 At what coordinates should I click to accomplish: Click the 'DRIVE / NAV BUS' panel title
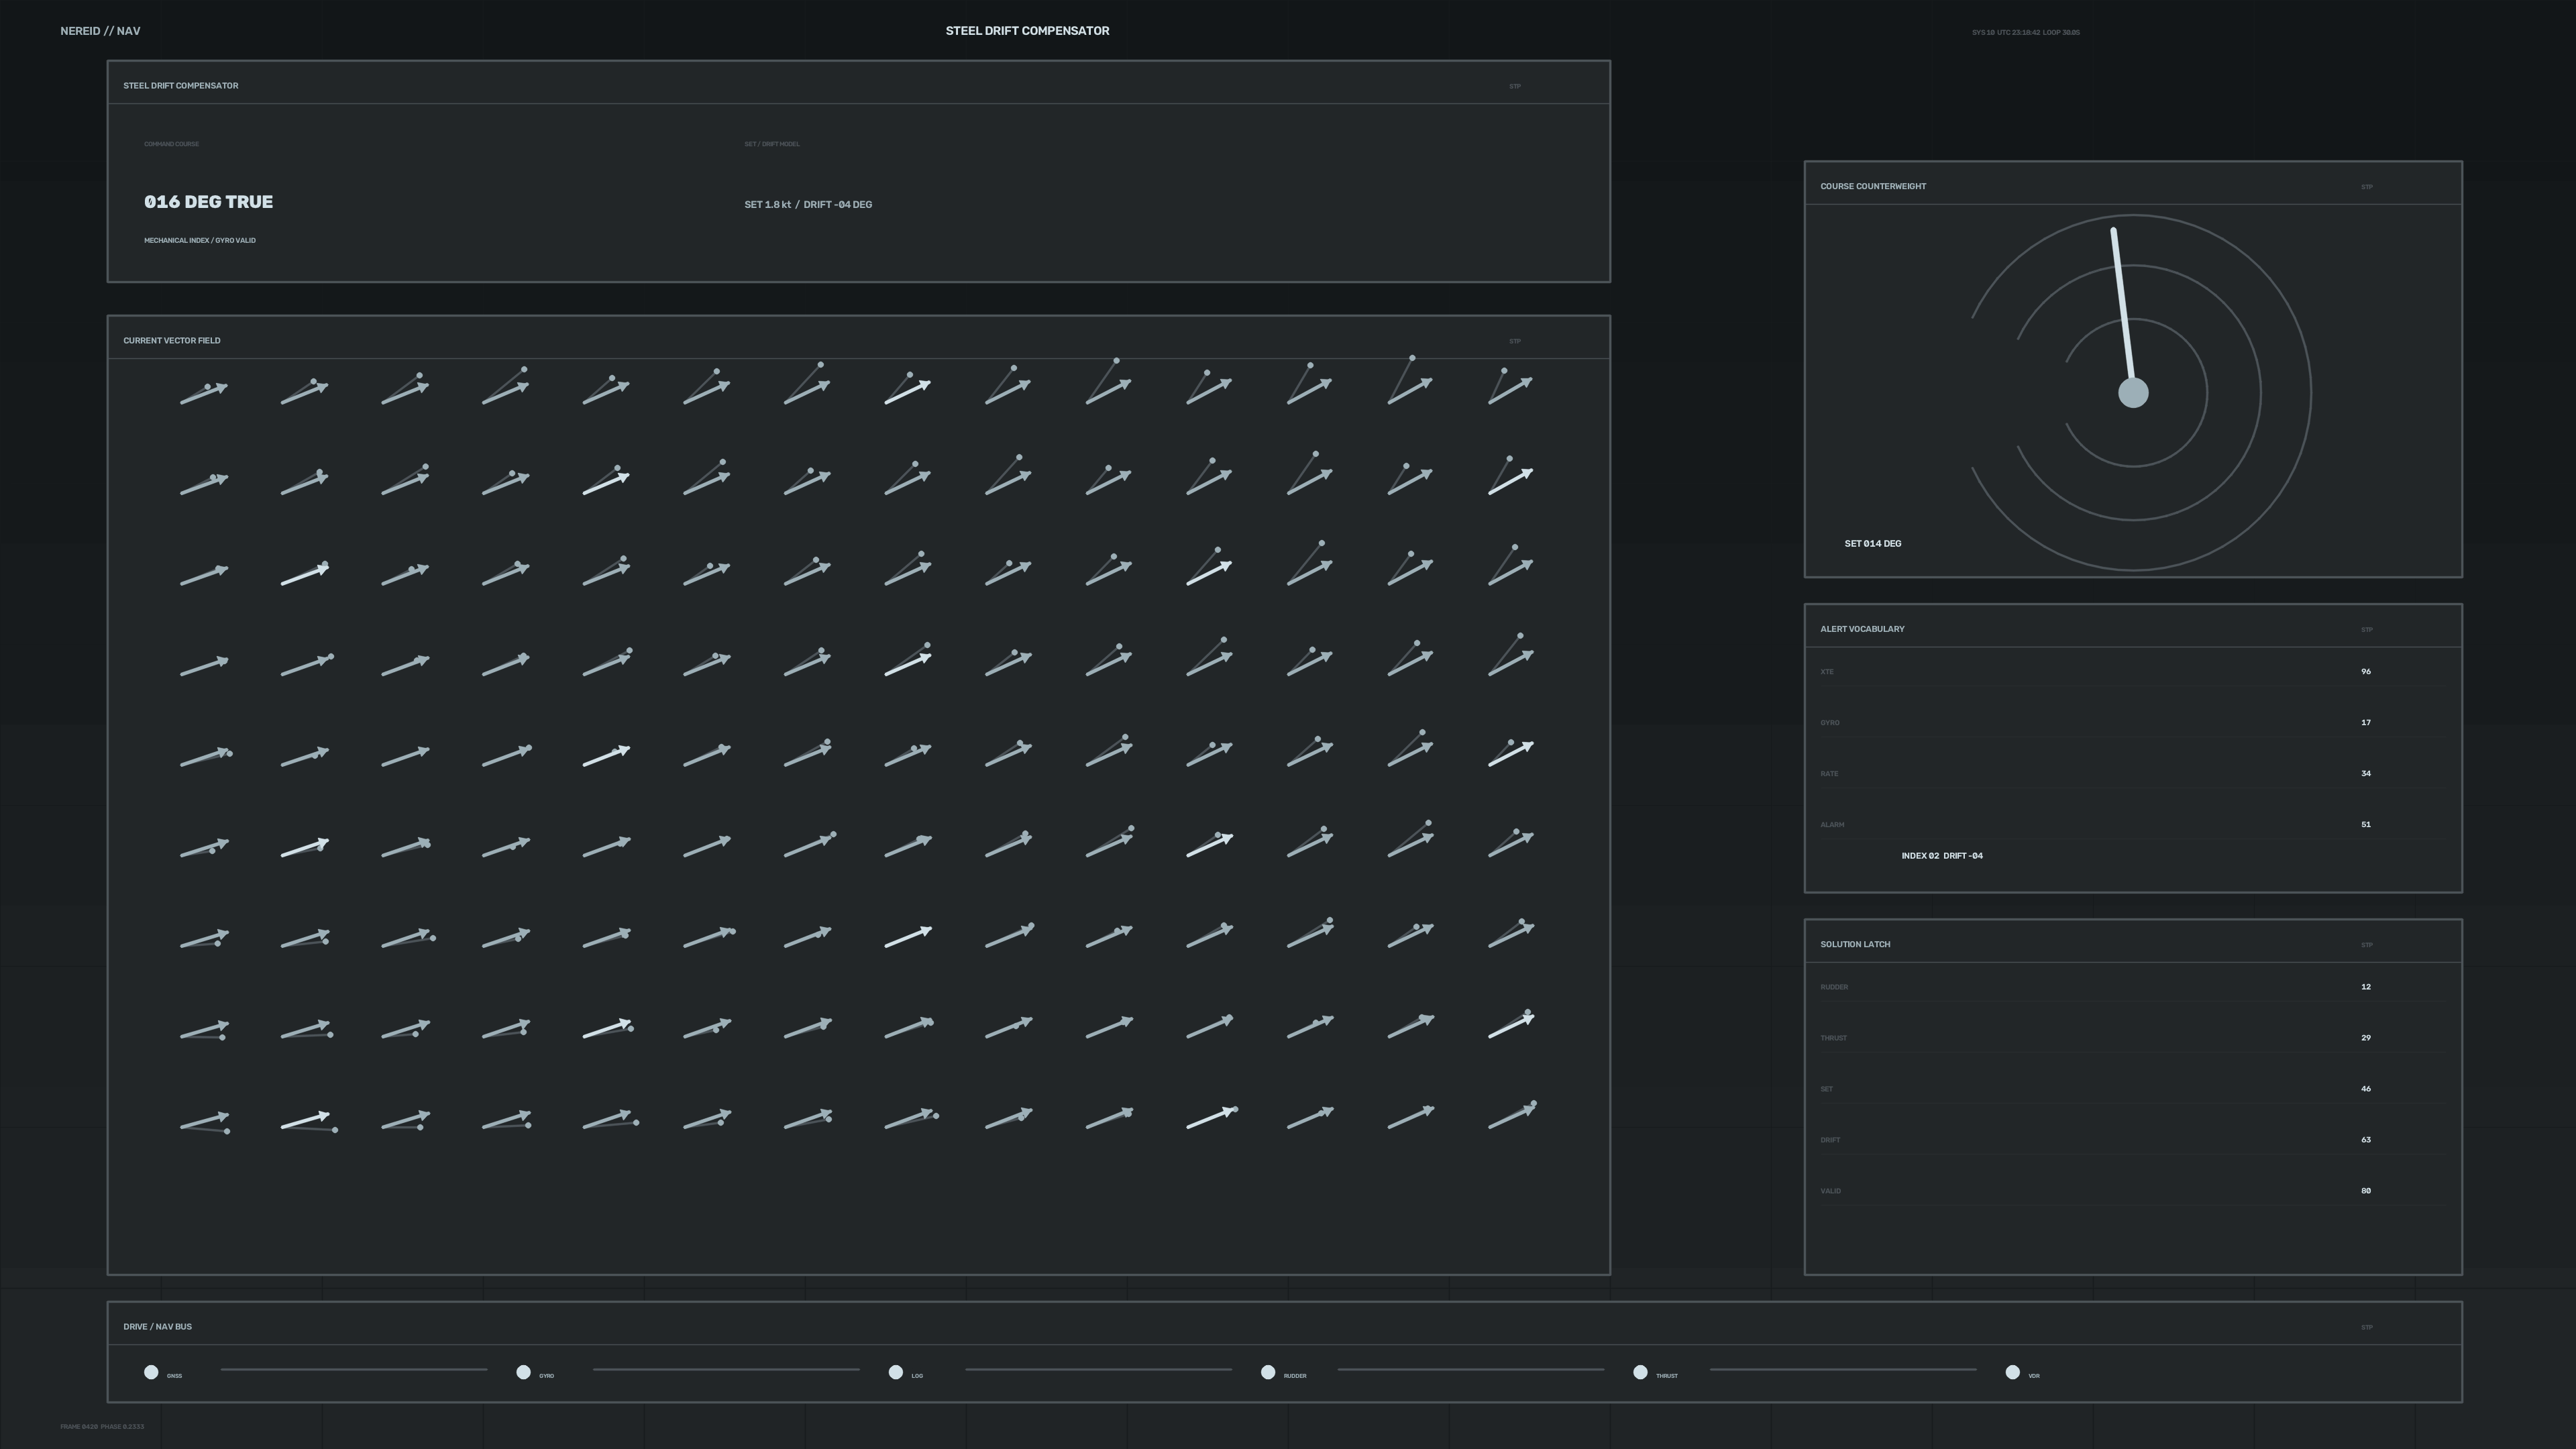(157, 1327)
